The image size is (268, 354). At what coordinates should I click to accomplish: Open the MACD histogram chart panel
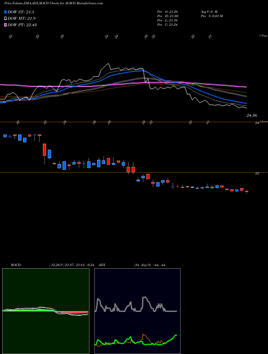click(x=46, y=311)
